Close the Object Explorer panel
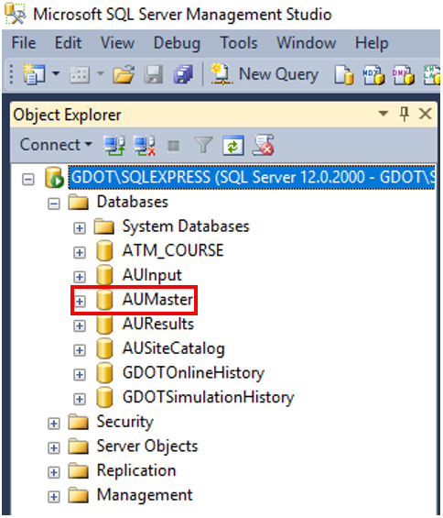Screen dimensions: 443x518 coord(426,114)
